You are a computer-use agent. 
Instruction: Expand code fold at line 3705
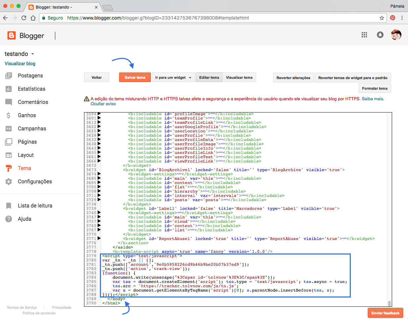click(x=99, y=187)
